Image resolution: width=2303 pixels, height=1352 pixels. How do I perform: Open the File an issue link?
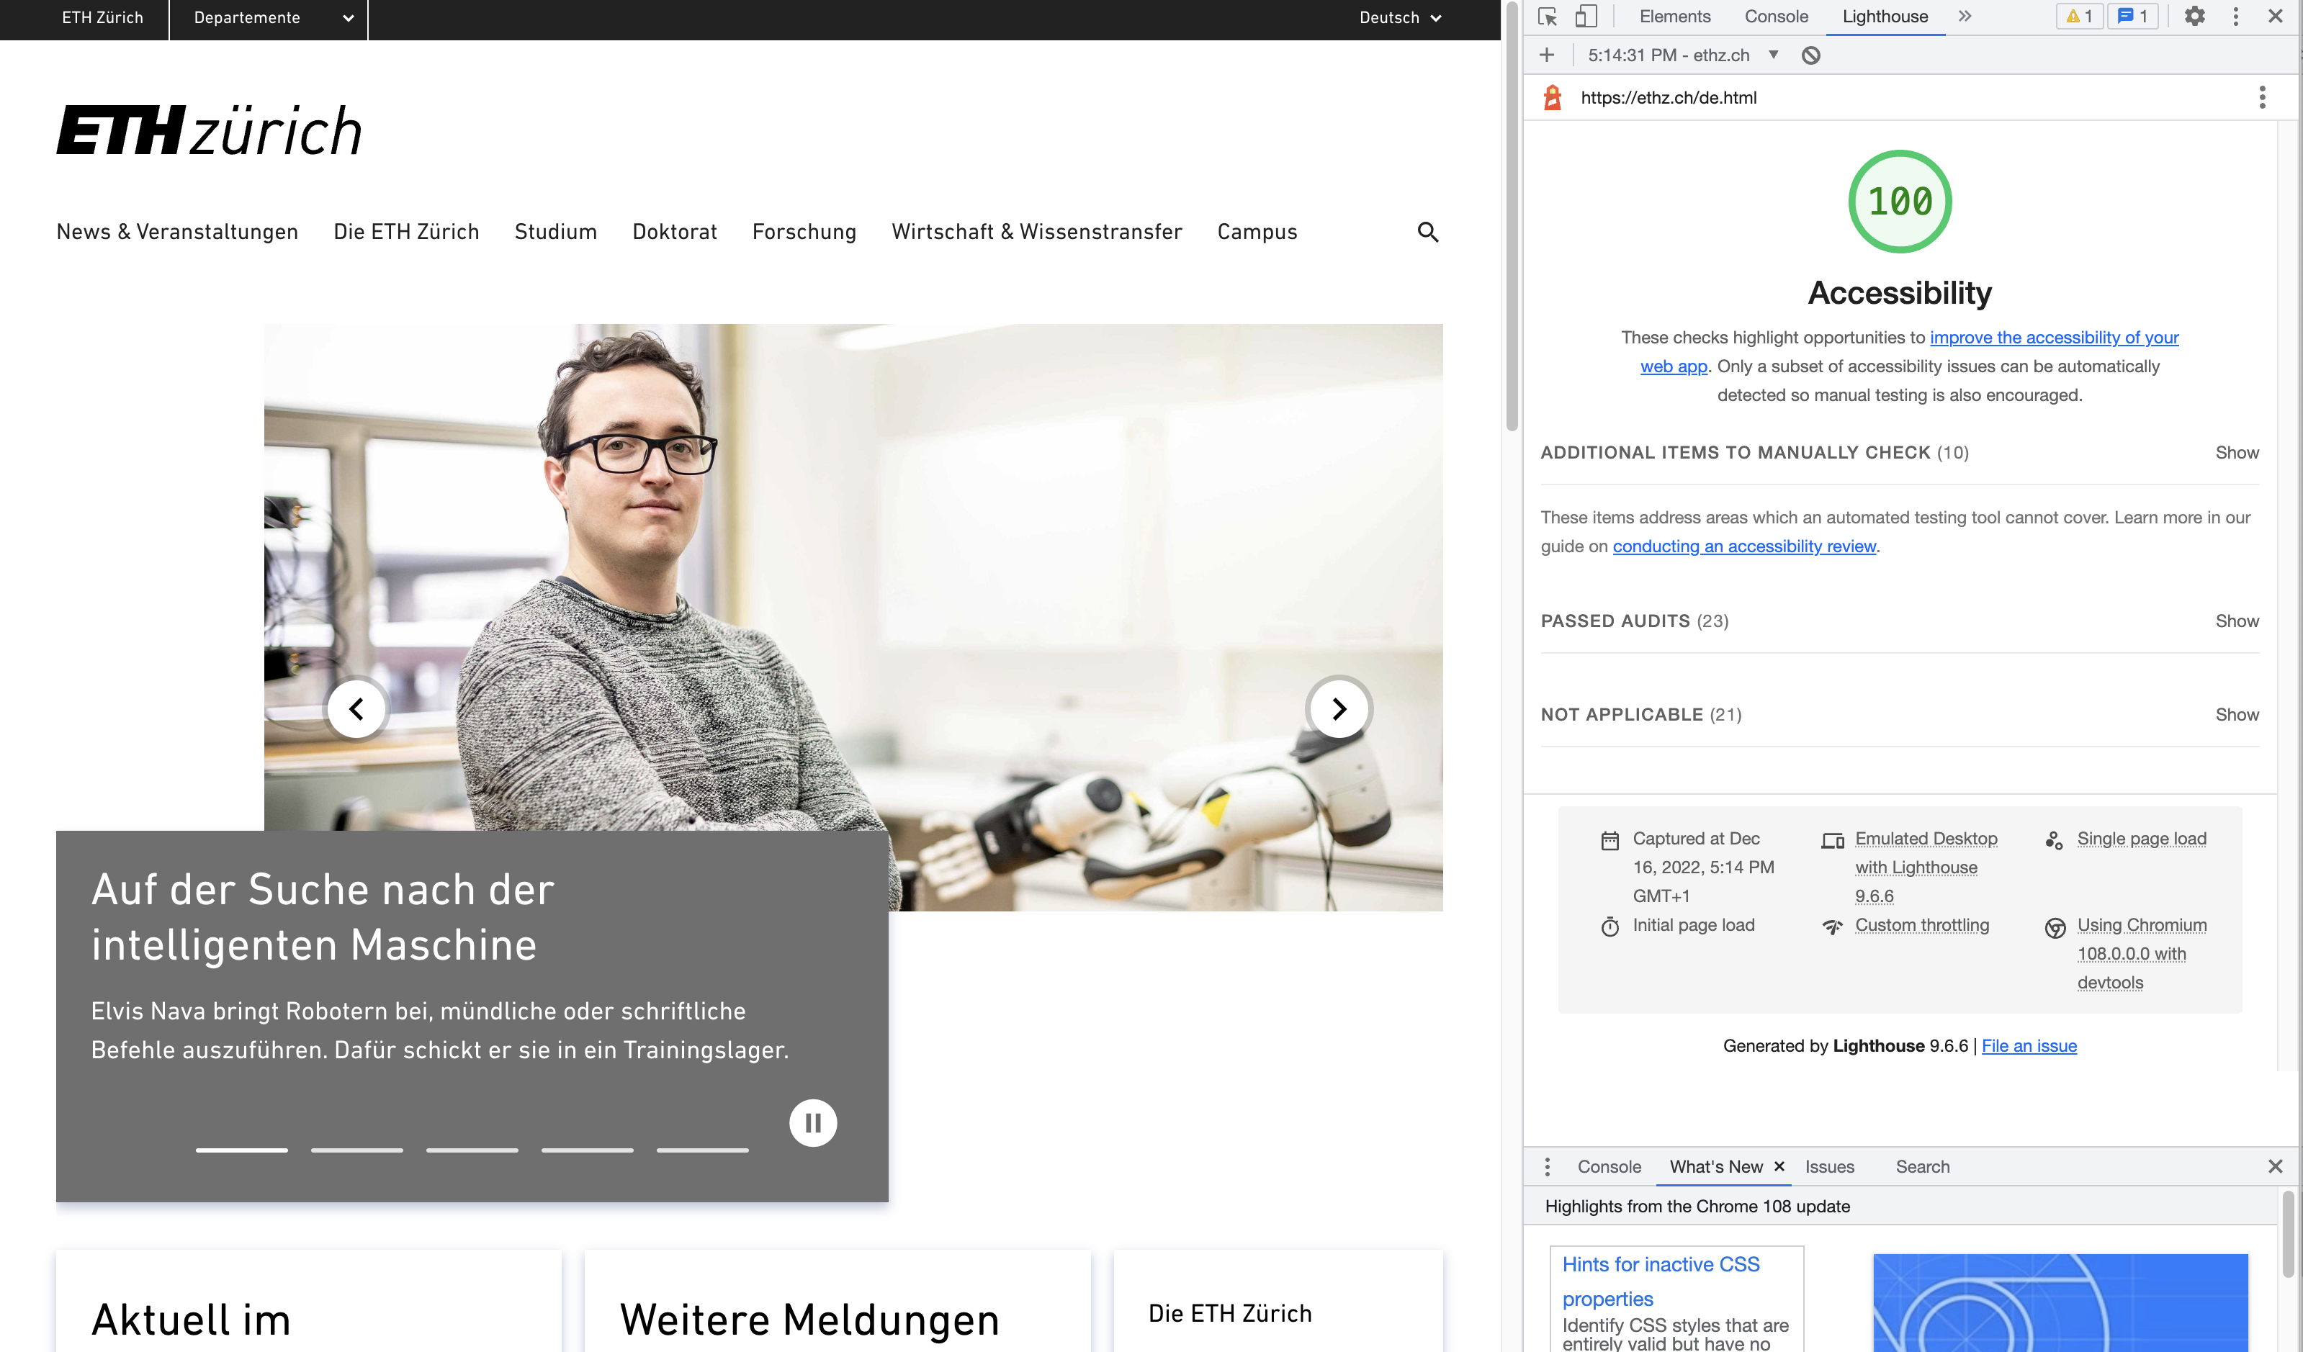point(2029,1045)
